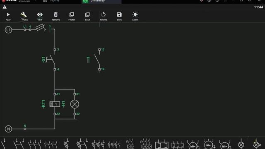Save the circuit with the floppy icon

(x=119, y=17)
